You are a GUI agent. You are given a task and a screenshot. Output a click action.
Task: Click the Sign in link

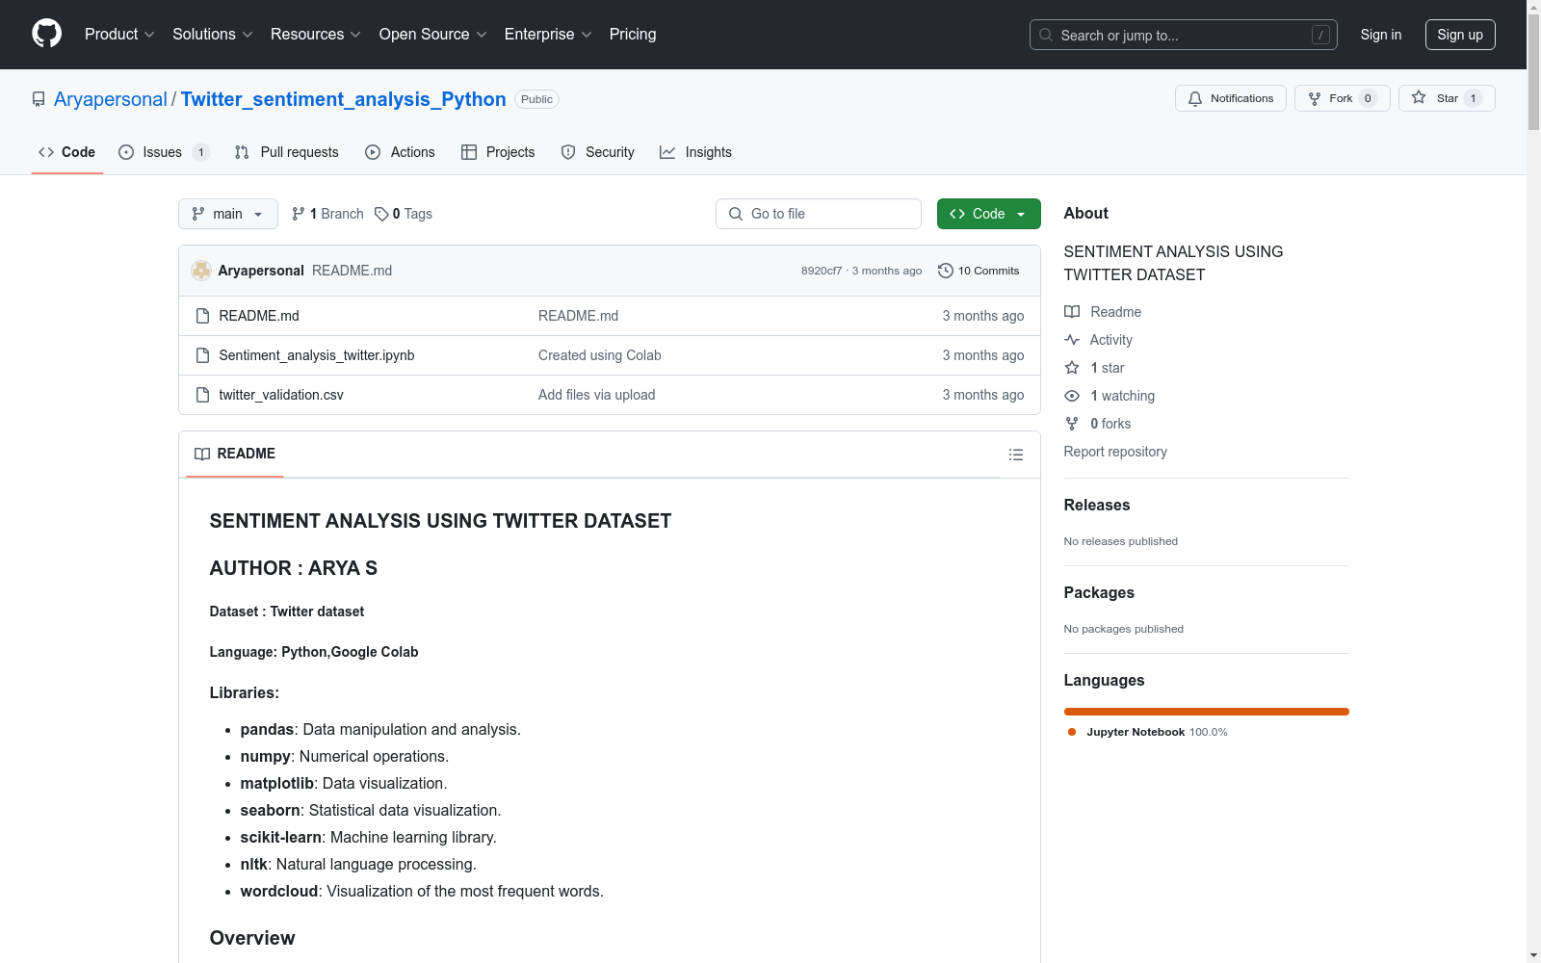point(1381,35)
